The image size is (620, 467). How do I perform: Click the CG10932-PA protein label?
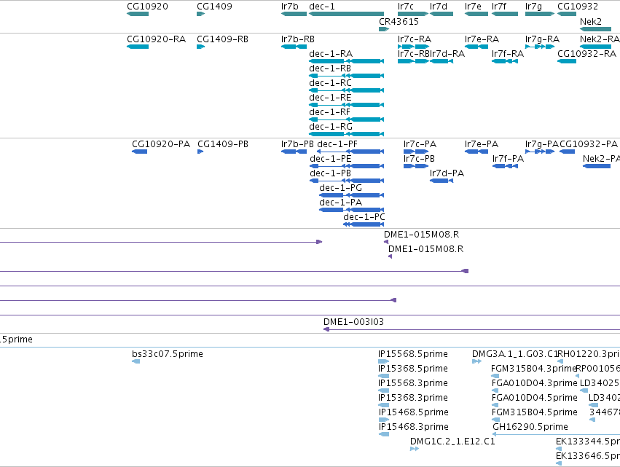point(589,144)
